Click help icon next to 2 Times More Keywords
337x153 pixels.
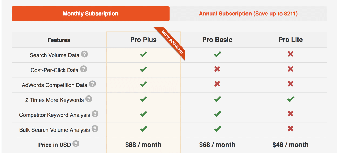pos(89,99)
